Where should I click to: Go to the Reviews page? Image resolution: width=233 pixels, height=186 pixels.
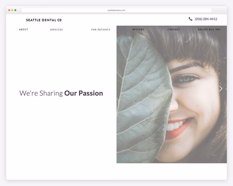click(x=138, y=29)
